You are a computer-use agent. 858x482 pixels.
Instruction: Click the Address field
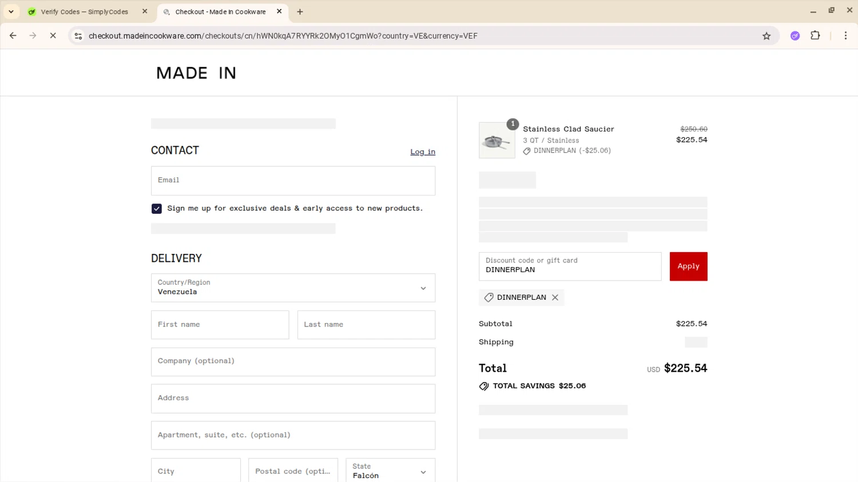point(293,399)
